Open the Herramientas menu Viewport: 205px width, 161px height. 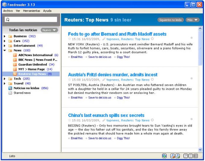(32, 11)
